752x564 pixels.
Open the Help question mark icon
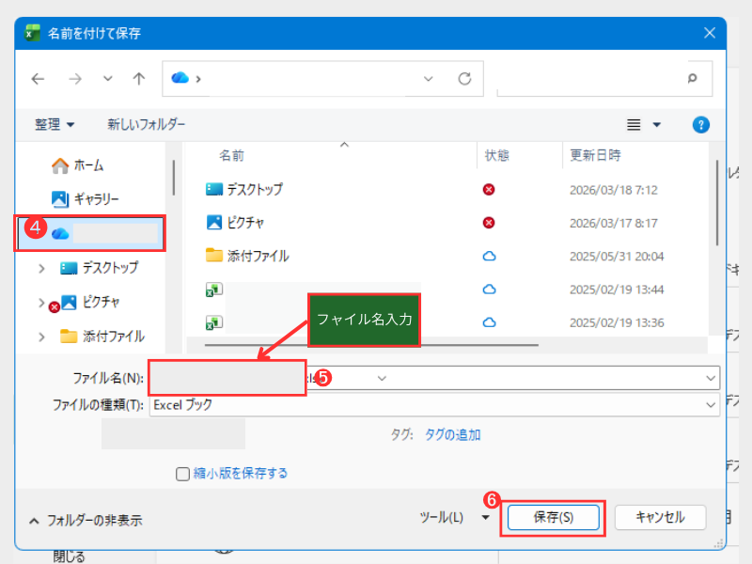(x=700, y=124)
